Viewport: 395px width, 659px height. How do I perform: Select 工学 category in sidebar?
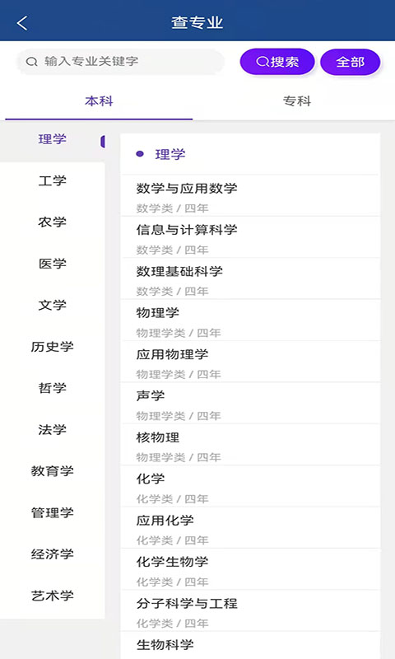pyautogui.click(x=52, y=181)
